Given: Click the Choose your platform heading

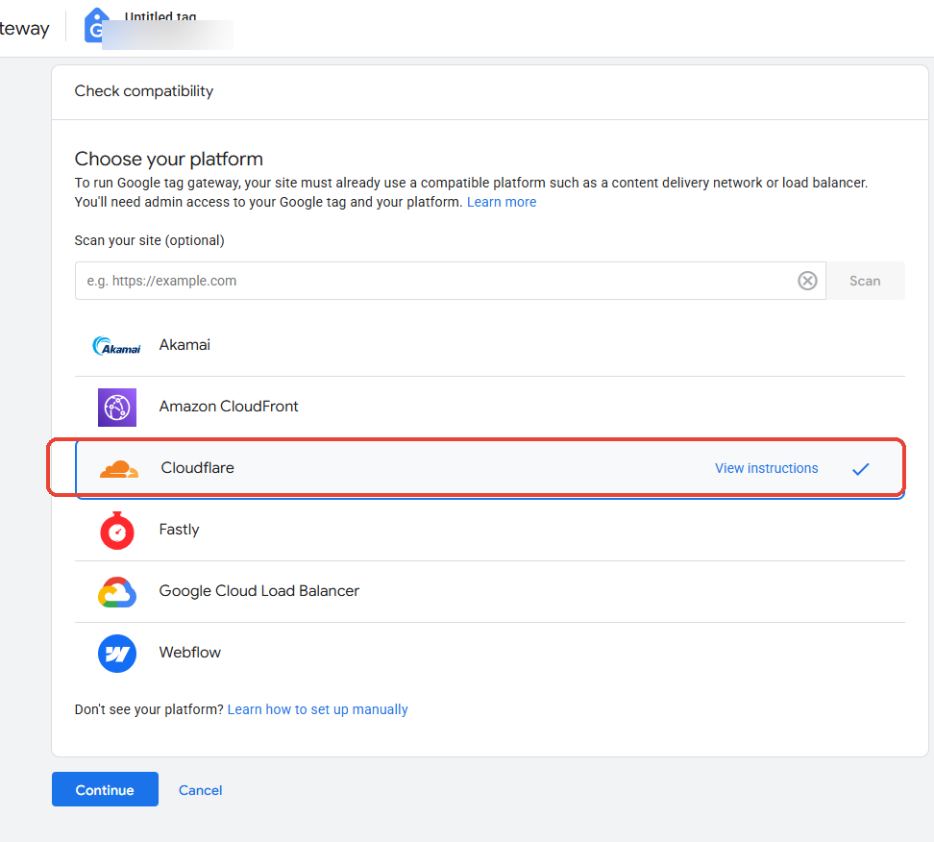Looking at the screenshot, I should (168, 160).
